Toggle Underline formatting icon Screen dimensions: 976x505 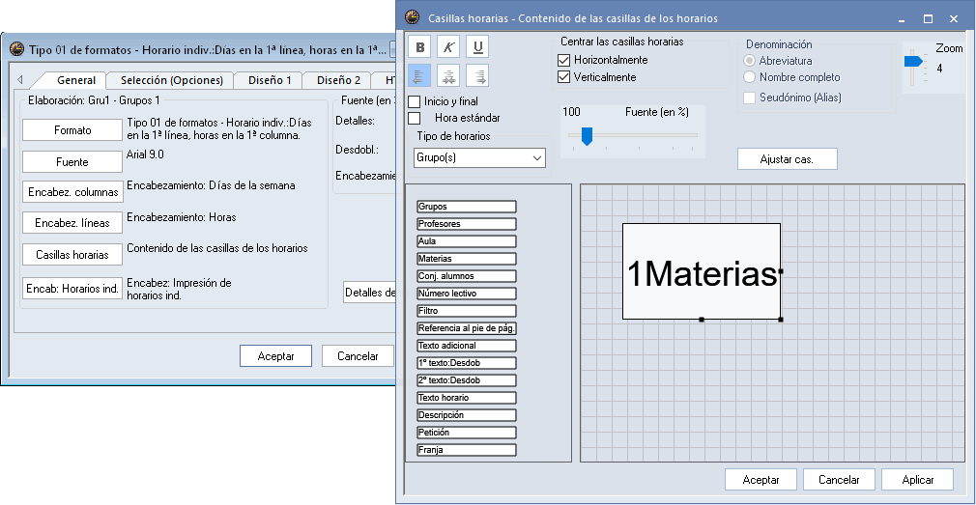(x=476, y=46)
